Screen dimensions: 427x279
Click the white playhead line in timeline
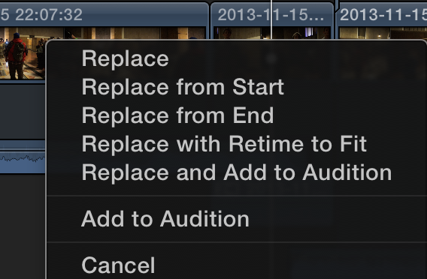click(271, 19)
